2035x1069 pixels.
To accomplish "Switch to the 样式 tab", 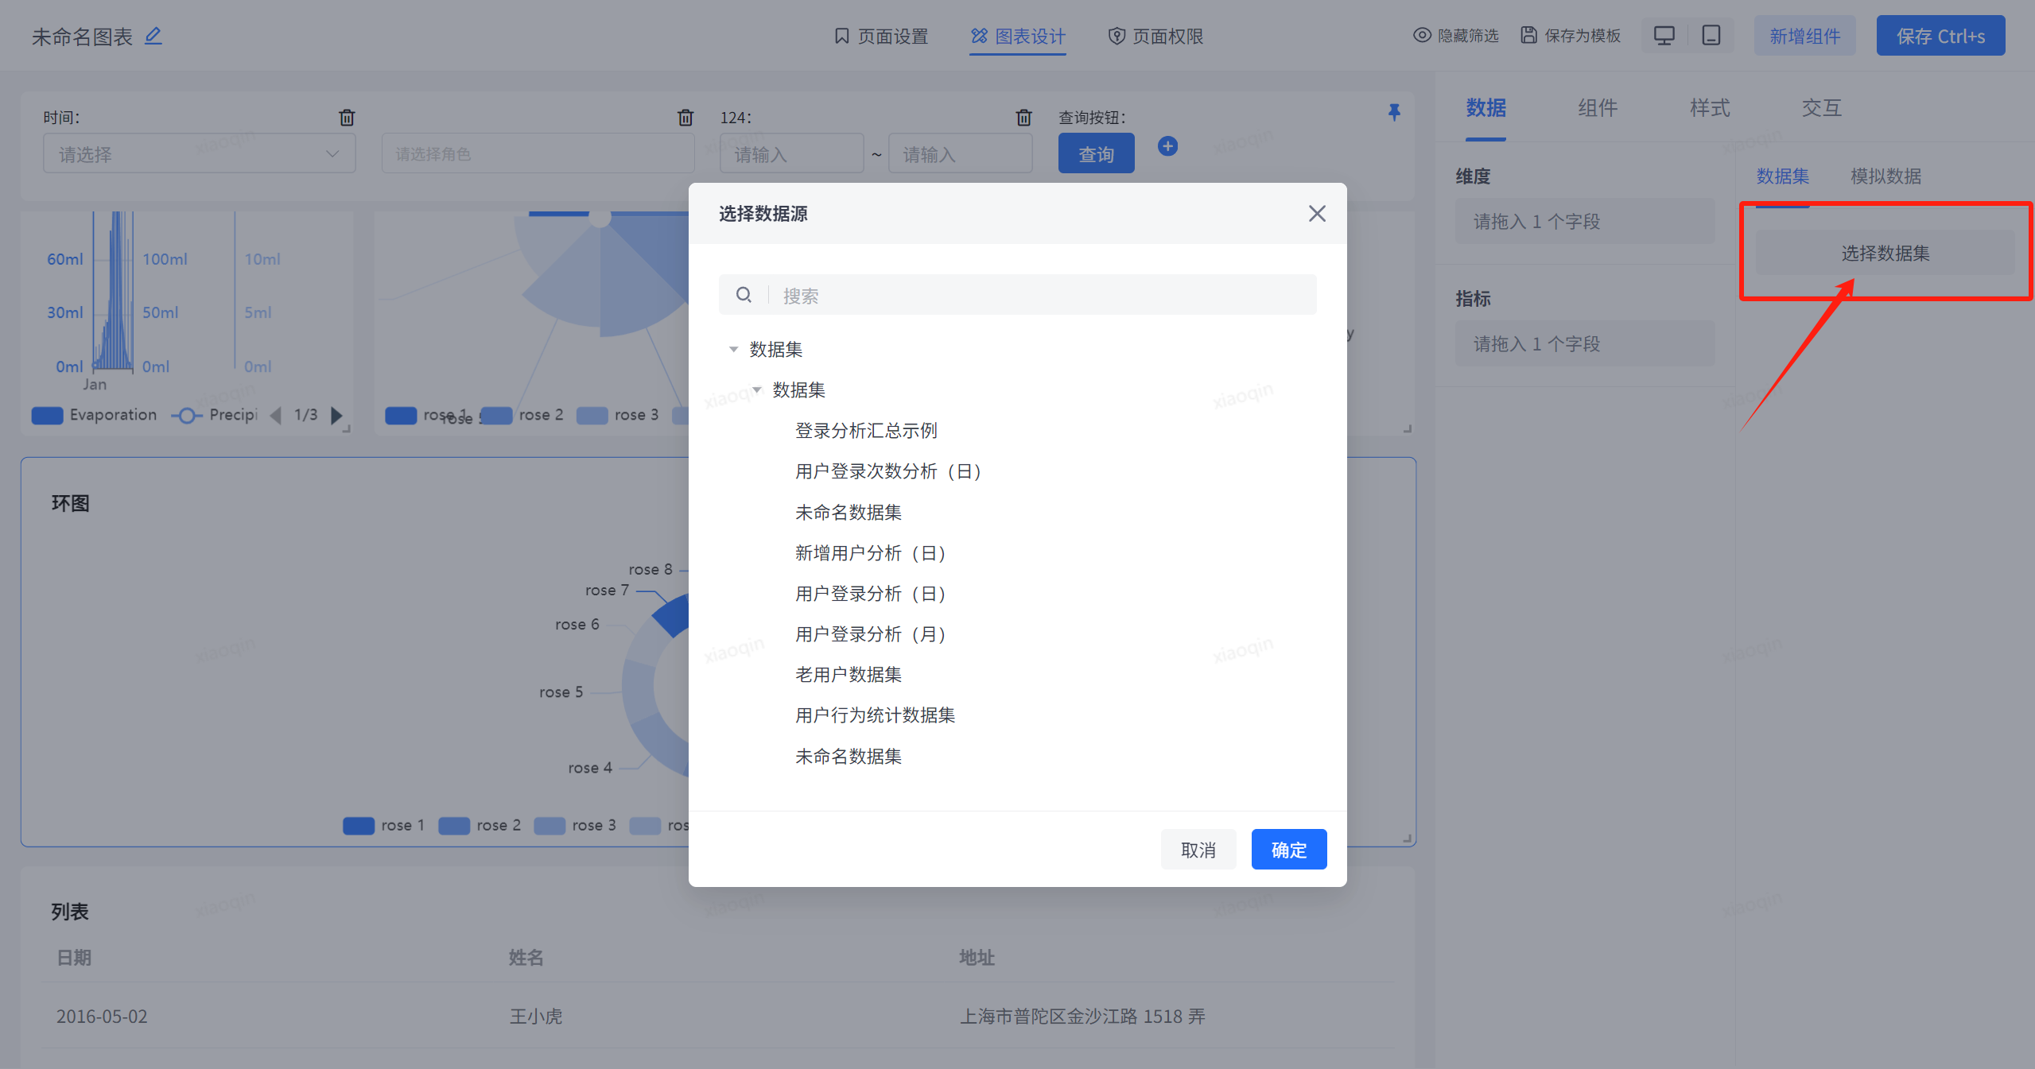I will pyautogui.click(x=1709, y=108).
